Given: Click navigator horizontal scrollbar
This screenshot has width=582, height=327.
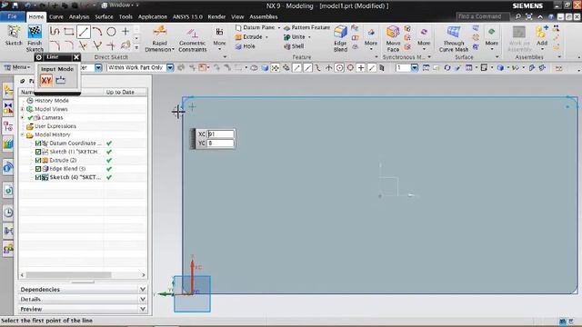Looking at the screenshot, I should point(68,275).
